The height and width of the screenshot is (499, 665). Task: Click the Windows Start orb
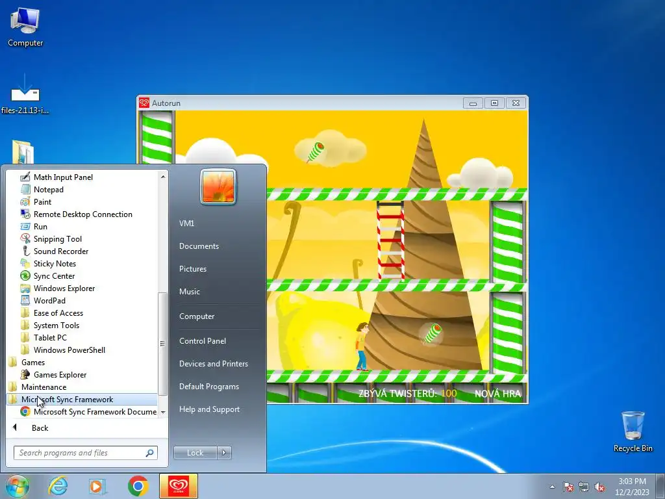tap(18, 486)
